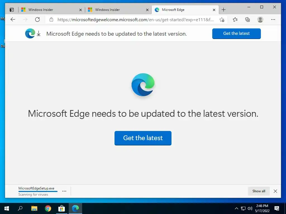286x214 pixels.
Task: Open Microsoft Store from taskbar
Action: 62,208
